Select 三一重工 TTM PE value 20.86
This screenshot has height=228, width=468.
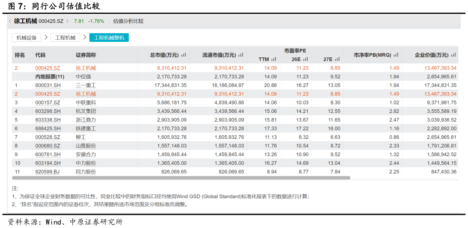(x=271, y=85)
